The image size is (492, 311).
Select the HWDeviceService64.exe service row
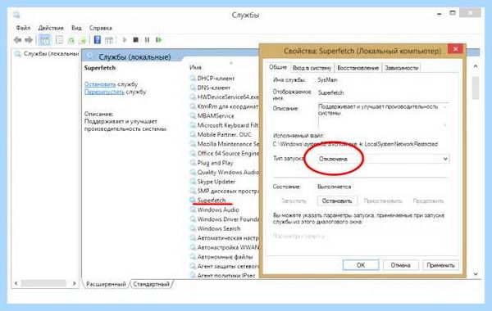224,97
